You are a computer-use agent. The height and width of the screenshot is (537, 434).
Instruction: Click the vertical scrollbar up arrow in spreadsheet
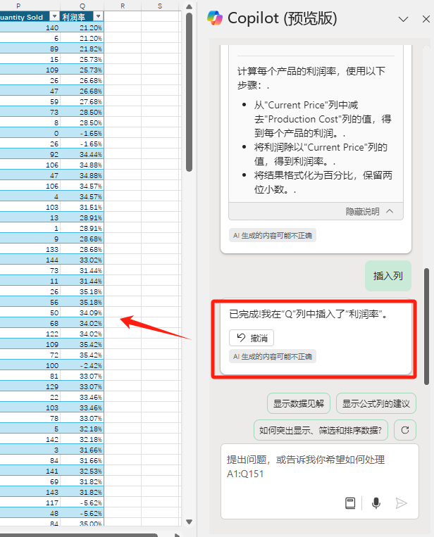189,6
